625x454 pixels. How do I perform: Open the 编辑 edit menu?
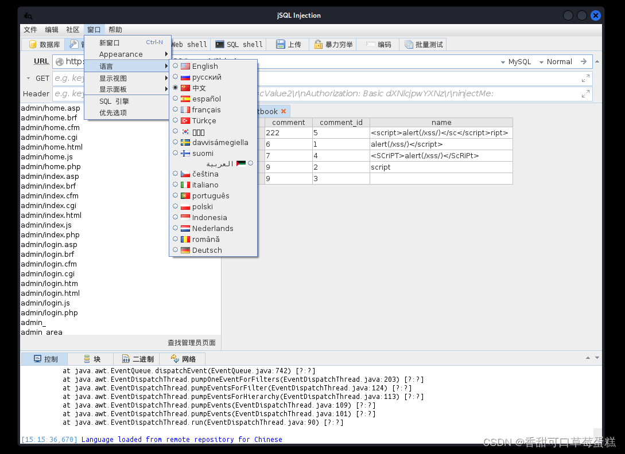52,29
